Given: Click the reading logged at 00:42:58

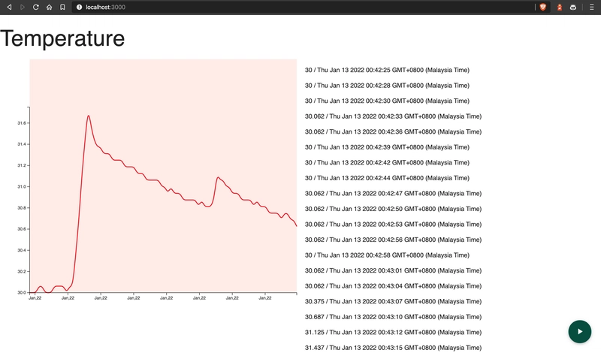Looking at the screenshot, I should (387, 255).
